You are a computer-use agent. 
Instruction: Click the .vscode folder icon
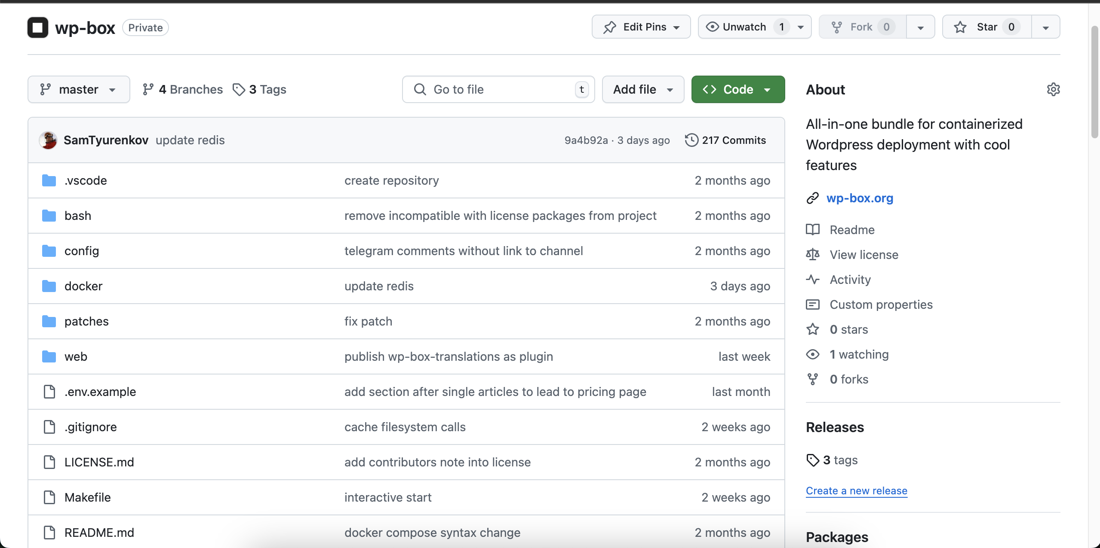(49, 180)
